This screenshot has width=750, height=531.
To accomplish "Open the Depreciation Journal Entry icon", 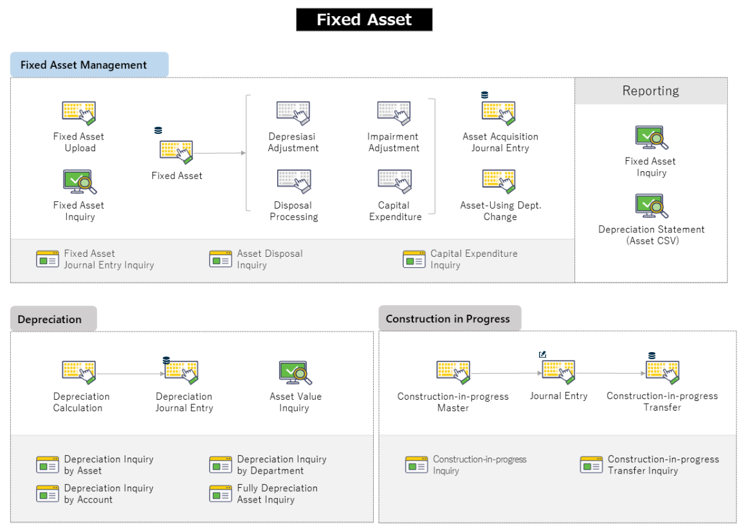I will click(x=183, y=373).
